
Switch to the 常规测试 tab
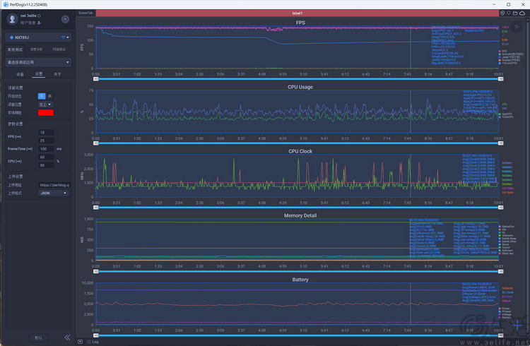point(15,49)
